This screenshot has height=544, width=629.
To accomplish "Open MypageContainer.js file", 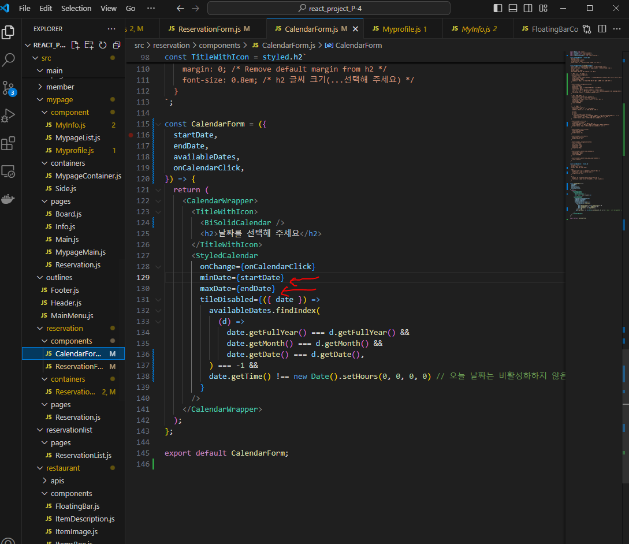I will (88, 176).
